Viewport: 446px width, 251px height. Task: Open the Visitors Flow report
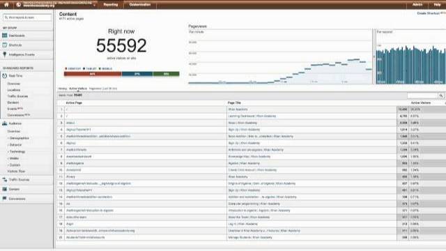coord(16,172)
